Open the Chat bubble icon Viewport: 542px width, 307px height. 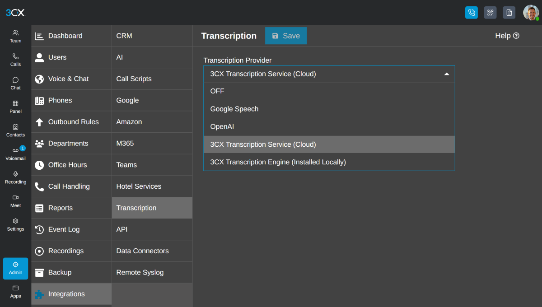[15, 80]
